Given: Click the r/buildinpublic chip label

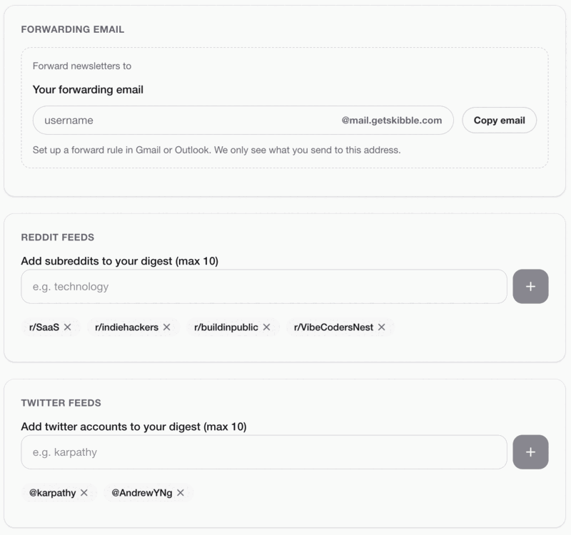Looking at the screenshot, I should [226, 327].
